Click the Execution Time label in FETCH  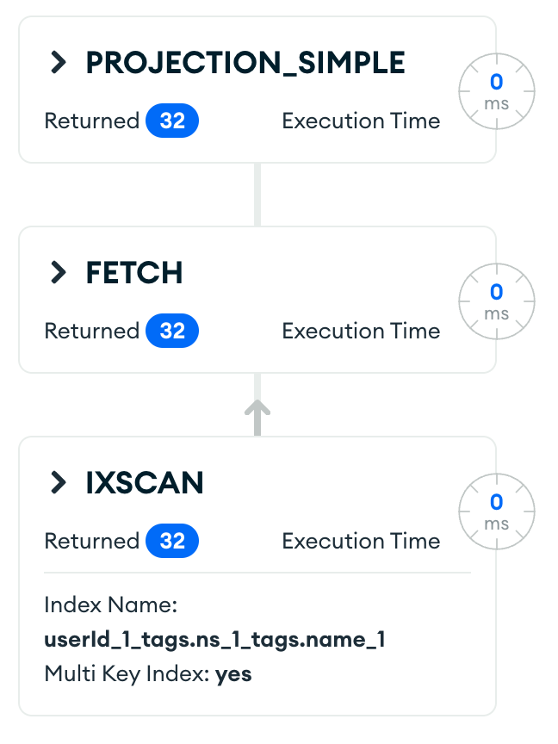point(361,332)
